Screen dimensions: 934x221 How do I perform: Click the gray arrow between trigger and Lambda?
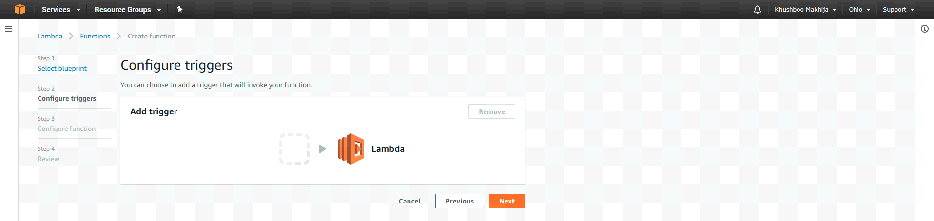coord(322,149)
